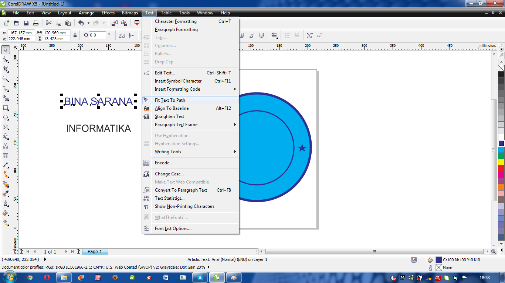This screenshot has width=505, height=283.
Task: Select the Table tool in the toolbox
Action: point(6,156)
